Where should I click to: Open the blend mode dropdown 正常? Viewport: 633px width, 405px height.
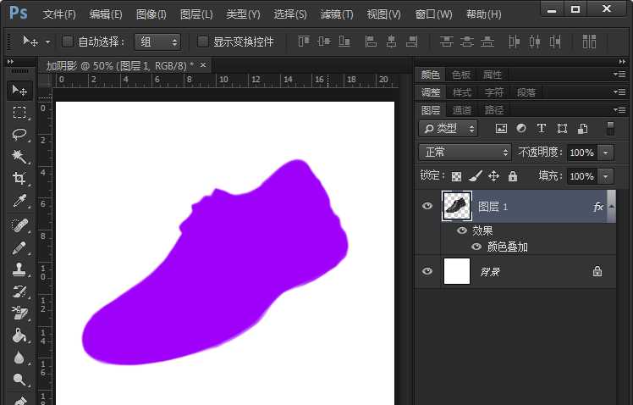(465, 153)
